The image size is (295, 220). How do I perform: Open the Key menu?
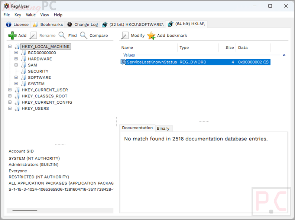tap(18, 15)
